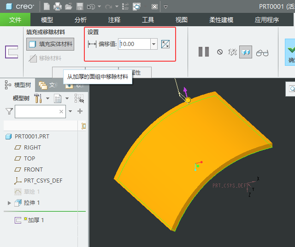Screen dimensions: 295x247
Task: Open the search options dropdown arrow
Action: [x=70, y=111]
